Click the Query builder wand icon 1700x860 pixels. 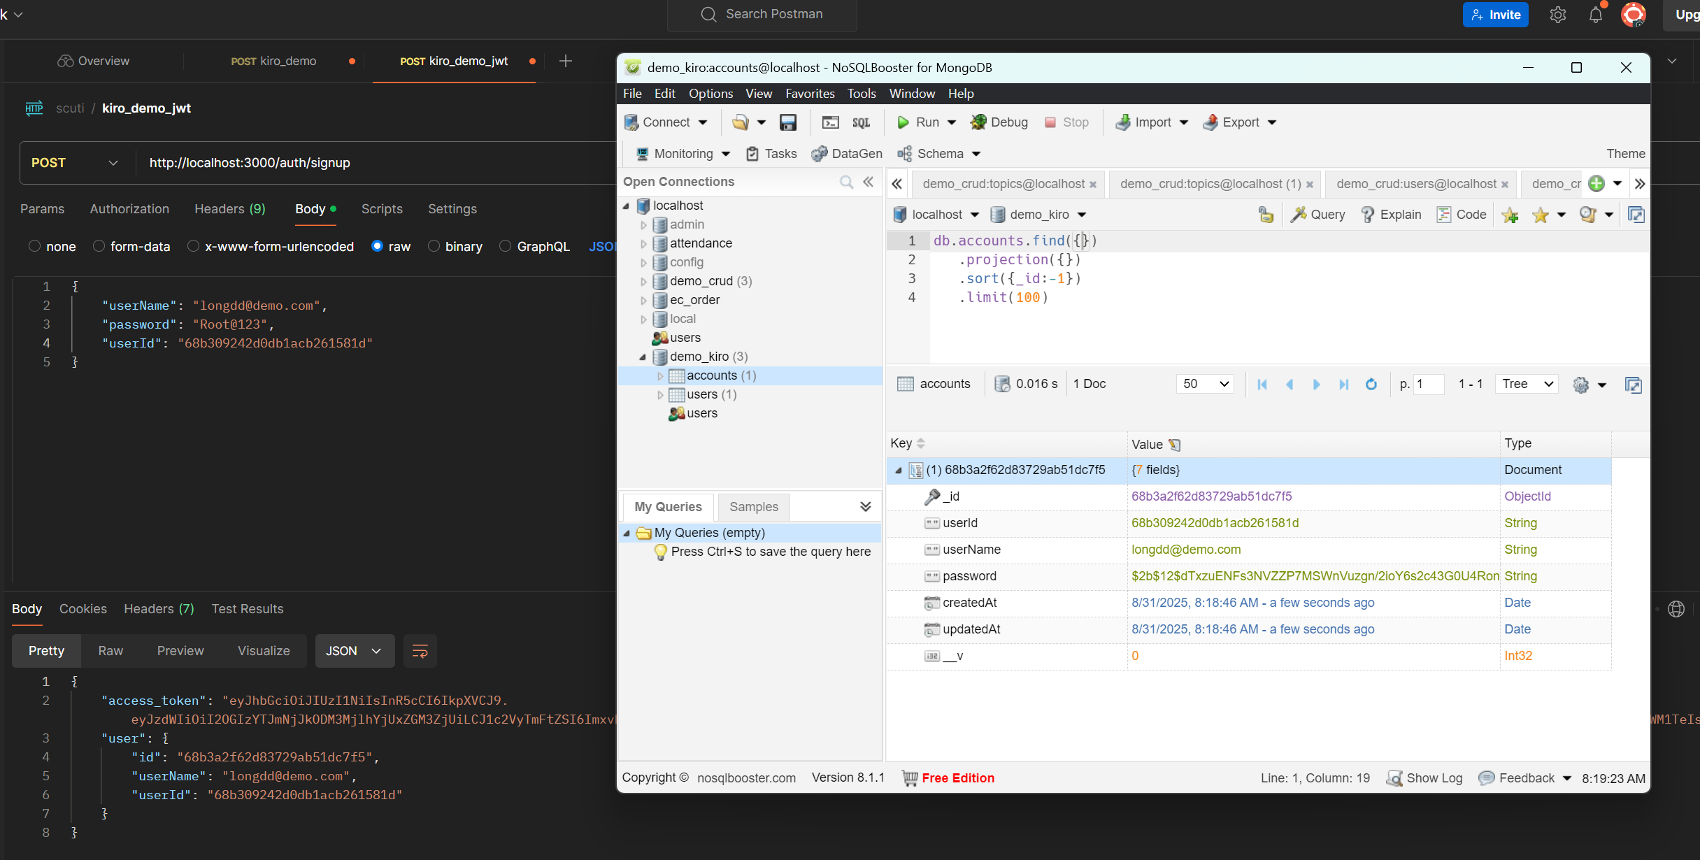[1317, 215]
